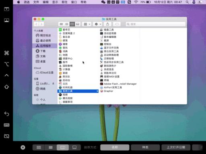Go back with Finder back arrow
Screen dimensions: 206x154
coord(36,24)
